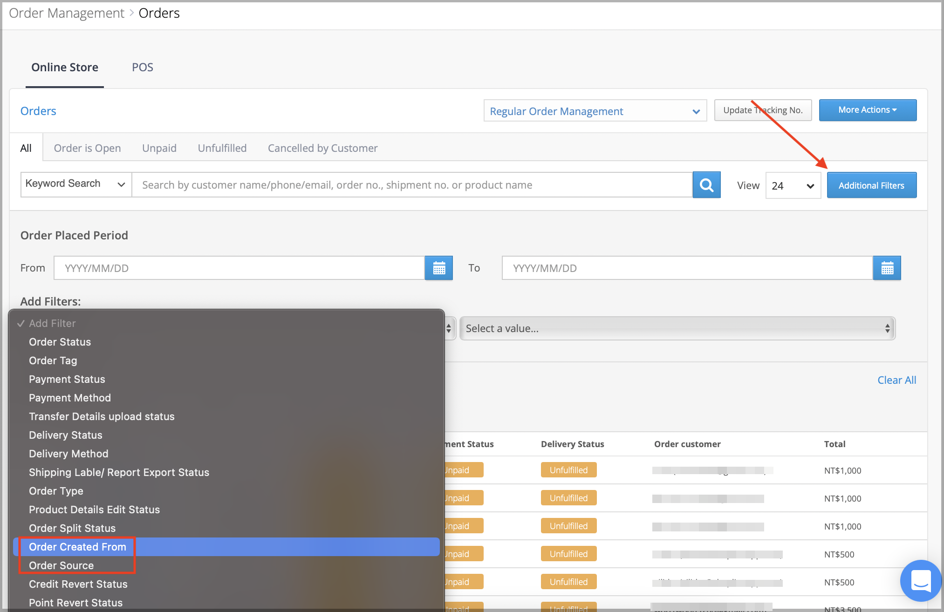This screenshot has height=612, width=944.
Task: Open the Unpaid orders tab
Action: click(x=159, y=148)
